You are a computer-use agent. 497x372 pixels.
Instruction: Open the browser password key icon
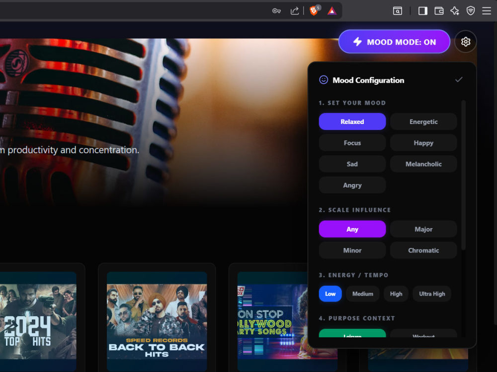tap(276, 11)
